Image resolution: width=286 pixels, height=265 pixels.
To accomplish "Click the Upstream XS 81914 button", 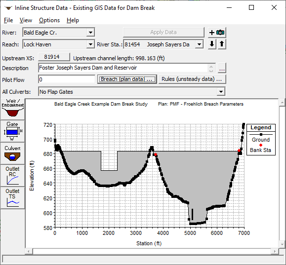I will (x=54, y=57).
